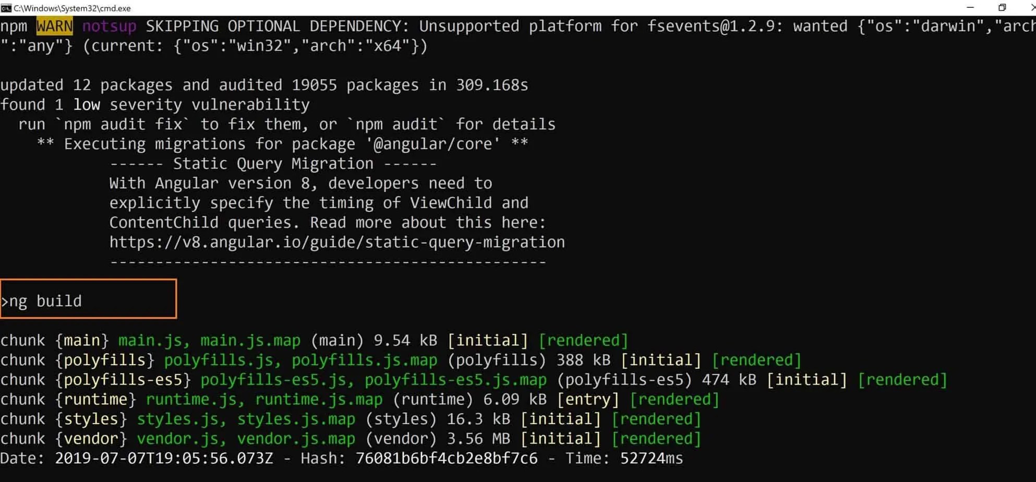Click the '[entry]' tag on runtime chunk
Viewport: 1036px width, 482px height.
pos(587,399)
